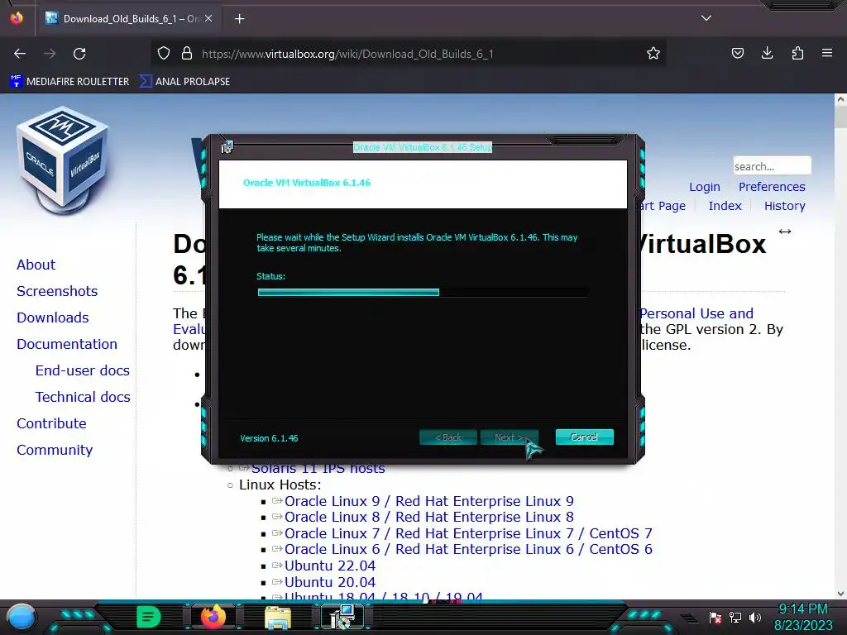
Task: Click the page vertical scrollbar thumb
Action: coord(840,117)
